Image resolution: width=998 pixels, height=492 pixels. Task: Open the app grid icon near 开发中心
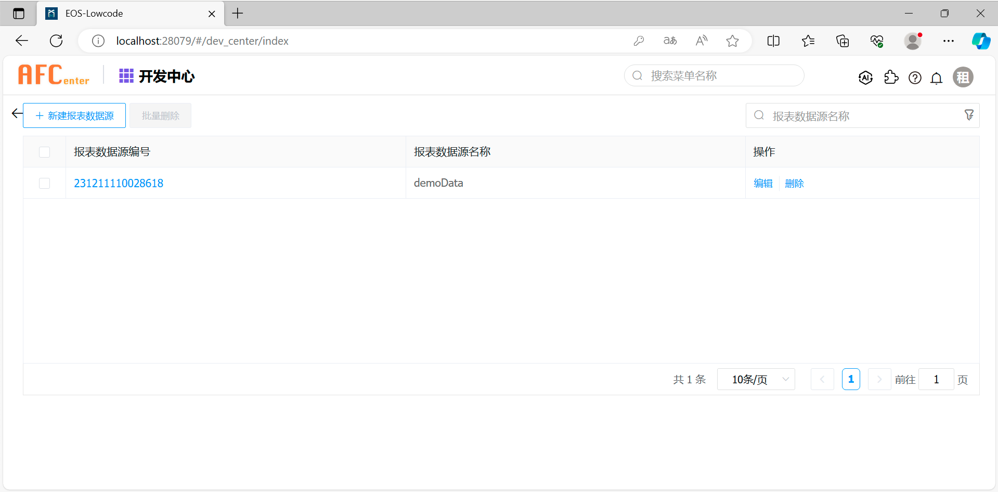126,76
